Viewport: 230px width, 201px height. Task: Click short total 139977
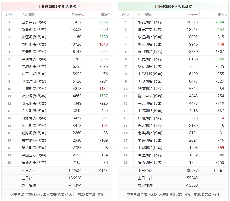(x=191, y=171)
